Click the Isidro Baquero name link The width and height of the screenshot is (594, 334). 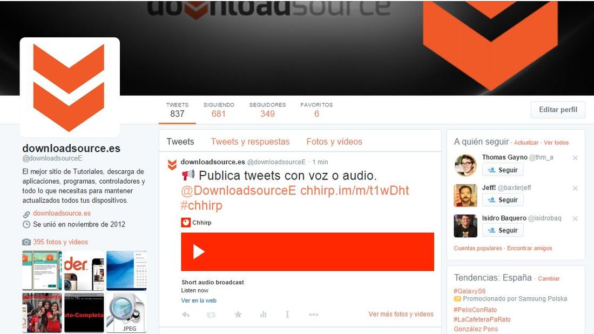pyautogui.click(x=504, y=218)
